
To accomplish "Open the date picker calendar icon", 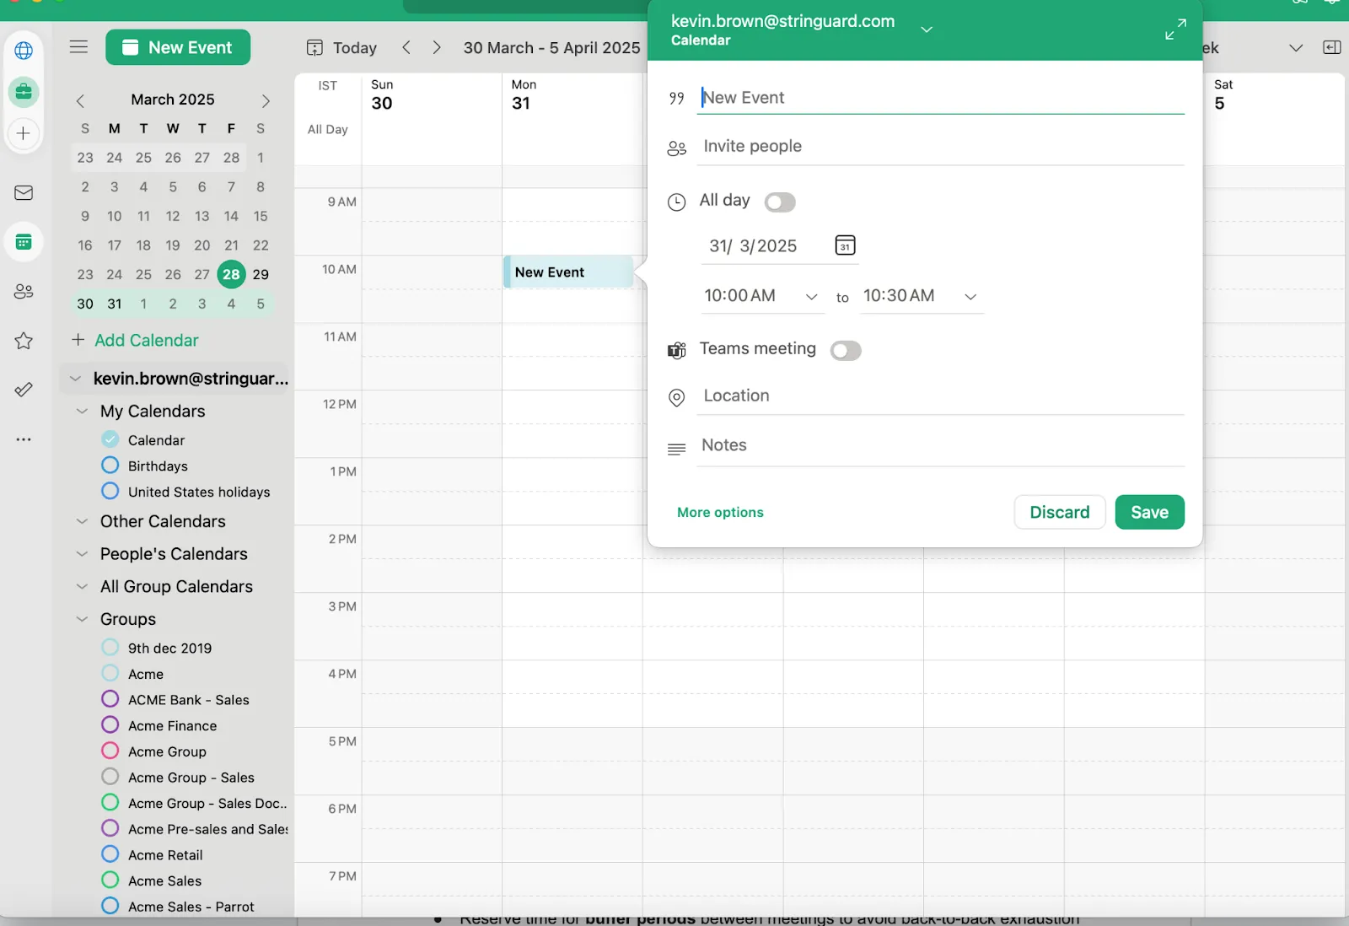I will coord(845,245).
